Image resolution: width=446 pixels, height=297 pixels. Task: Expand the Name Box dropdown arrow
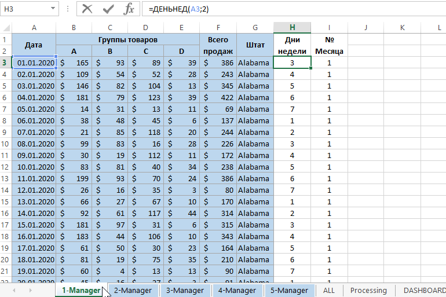53,9
